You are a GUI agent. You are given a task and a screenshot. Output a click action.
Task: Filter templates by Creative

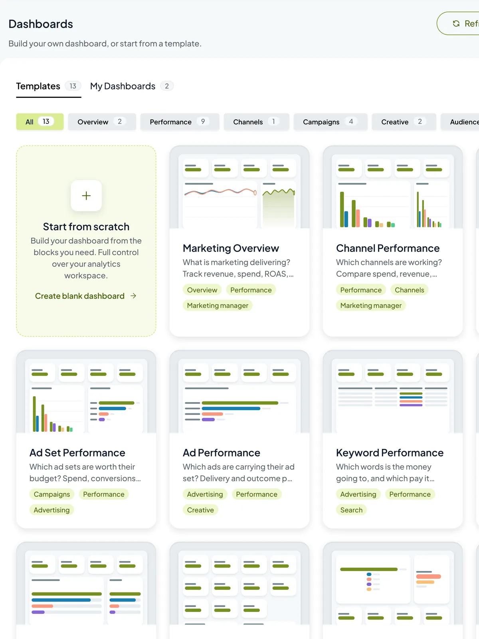click(x=404, y=122)
